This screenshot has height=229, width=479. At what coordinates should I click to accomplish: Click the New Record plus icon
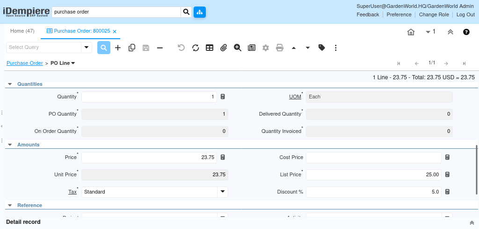click(x=118, y=48)
